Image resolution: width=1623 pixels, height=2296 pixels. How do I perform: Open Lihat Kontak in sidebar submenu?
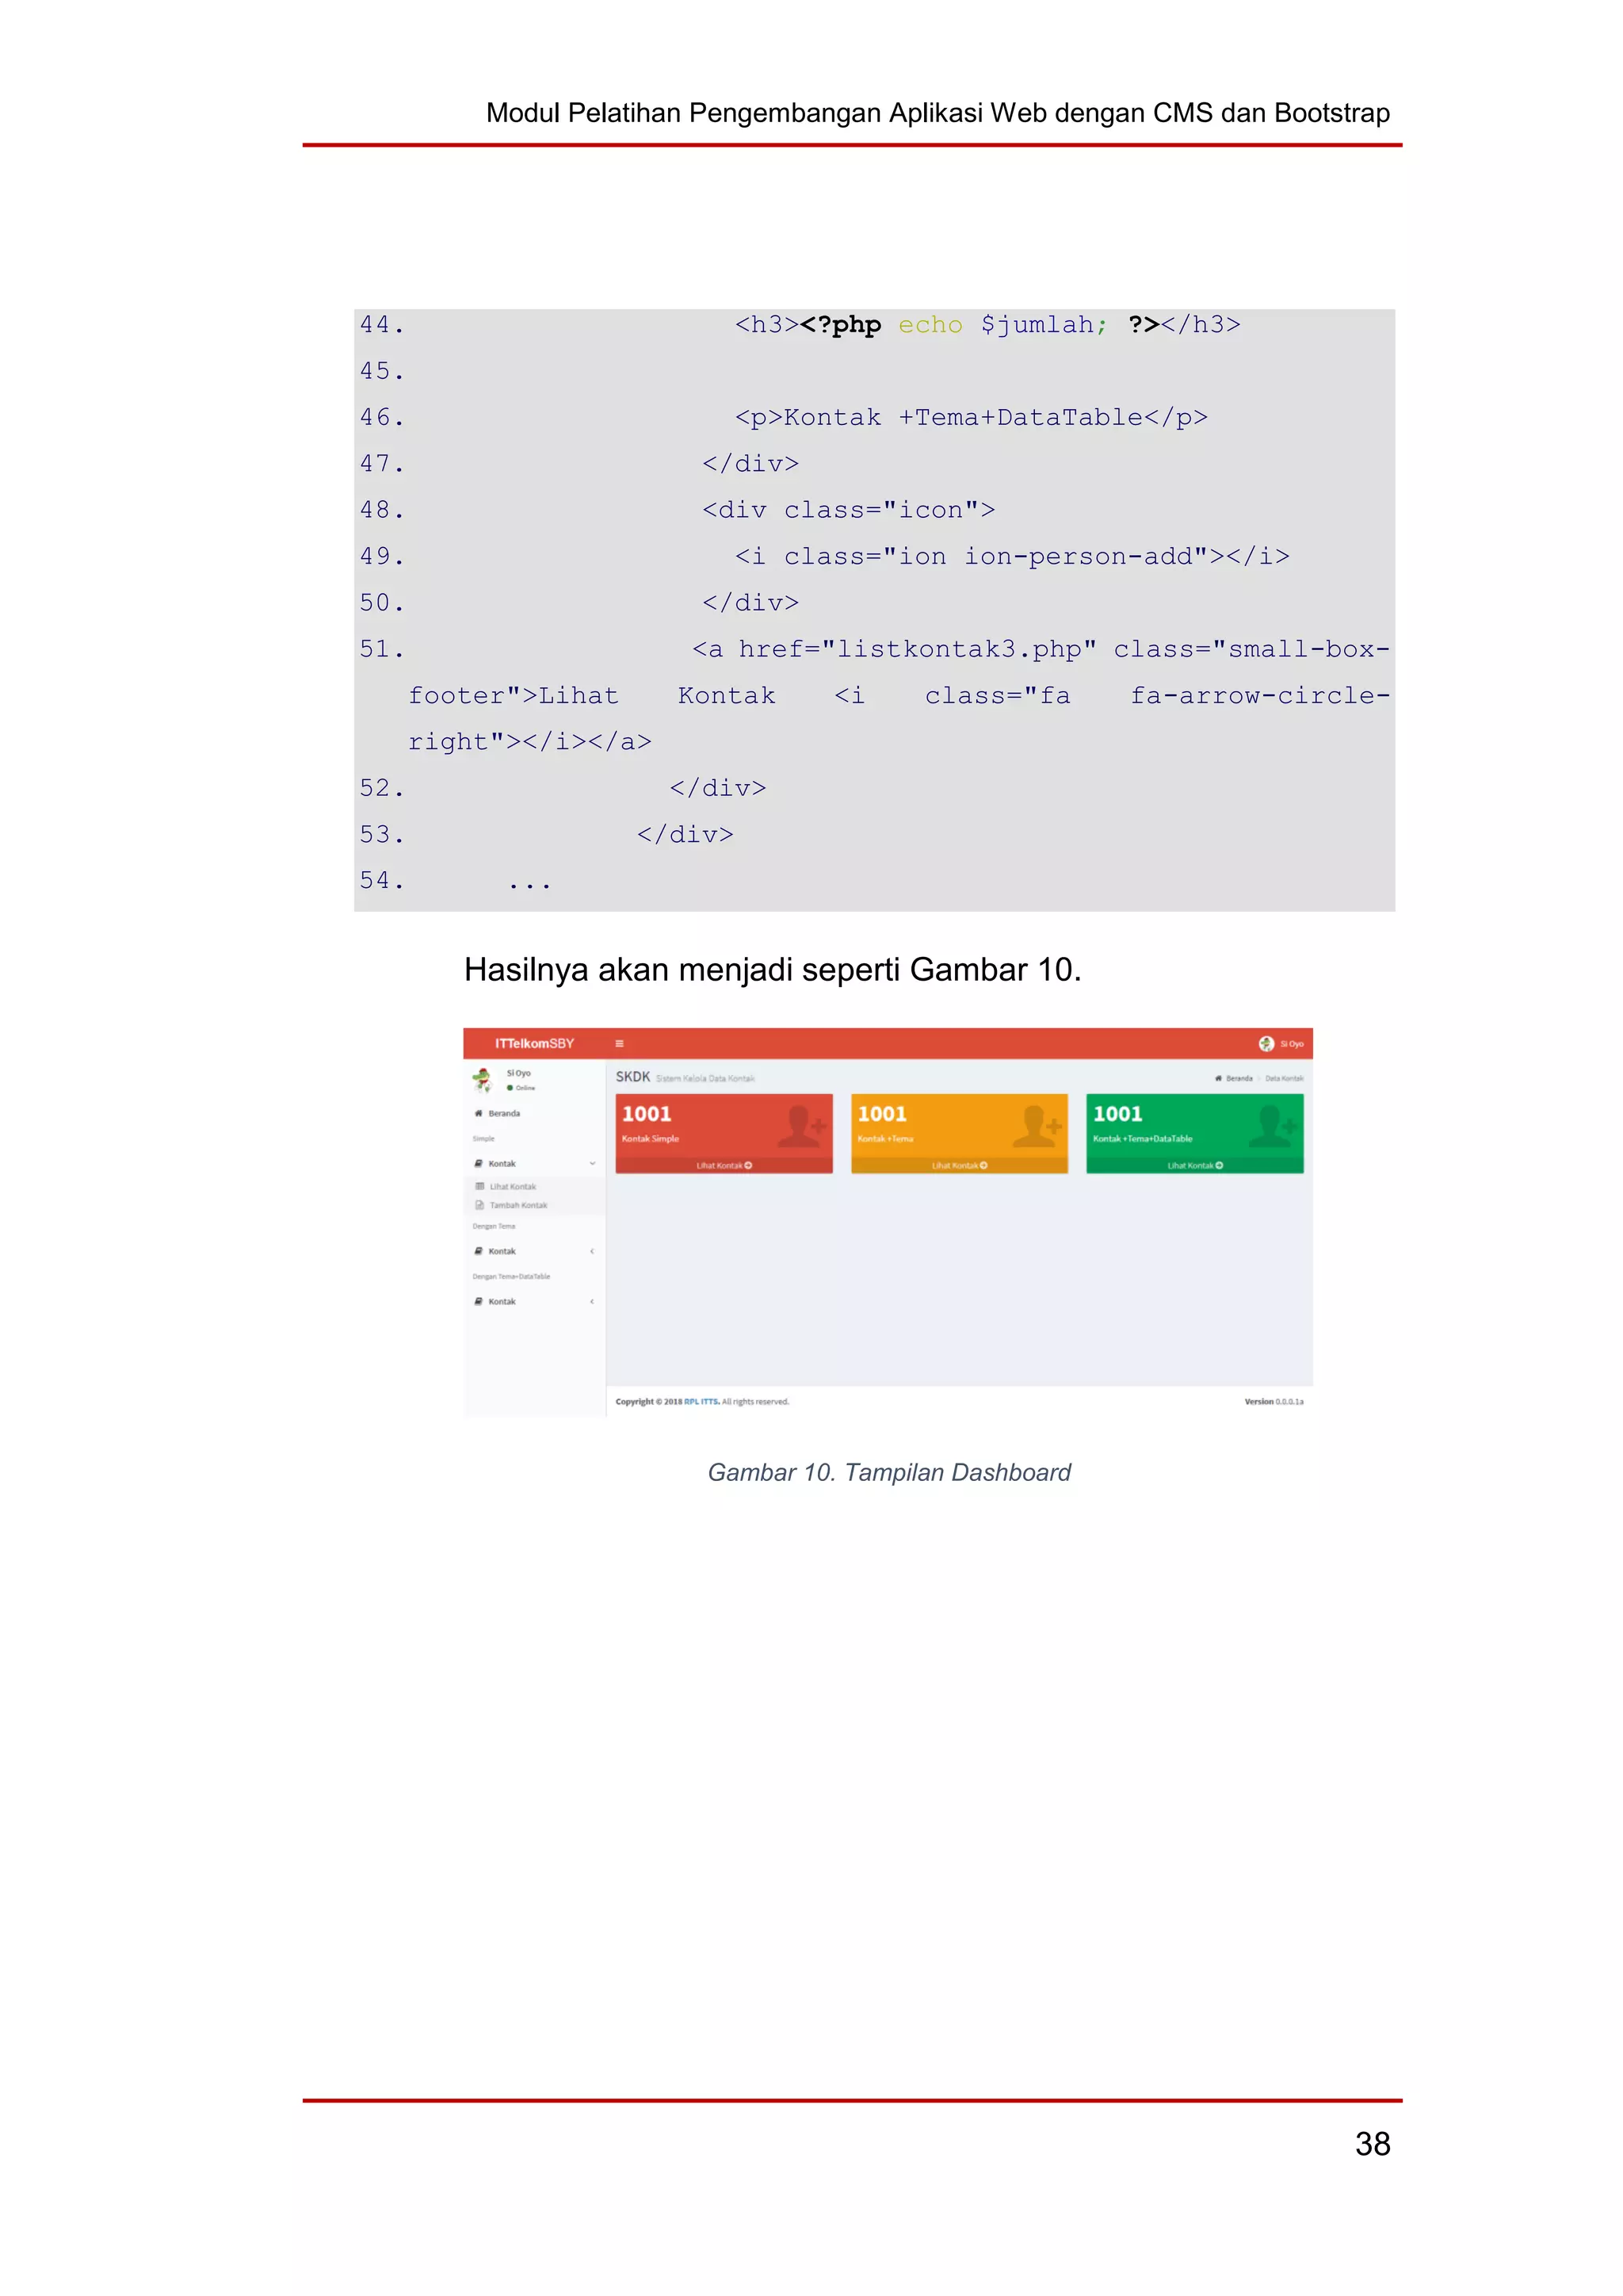pyautogui.click(x=512, y=1186)
